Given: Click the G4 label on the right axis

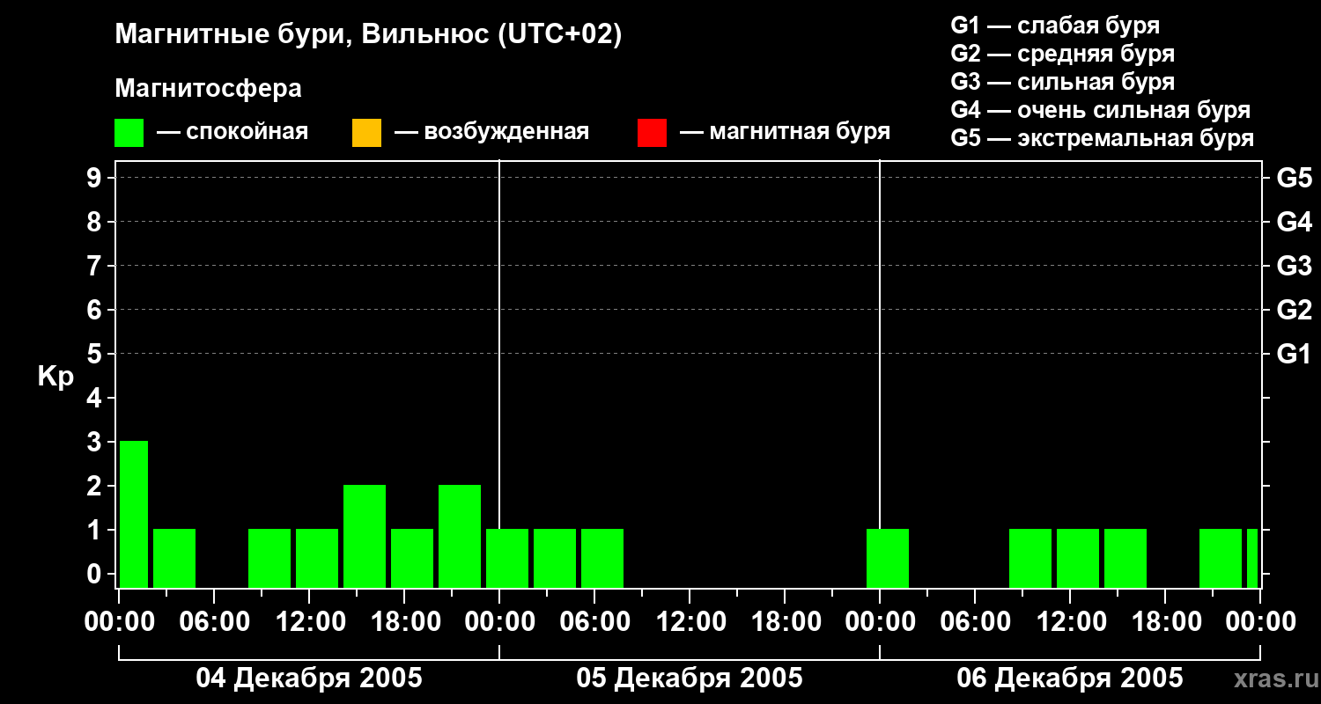Looking at the screenshot, I should pyautogui.click(x=1295, y=222).
